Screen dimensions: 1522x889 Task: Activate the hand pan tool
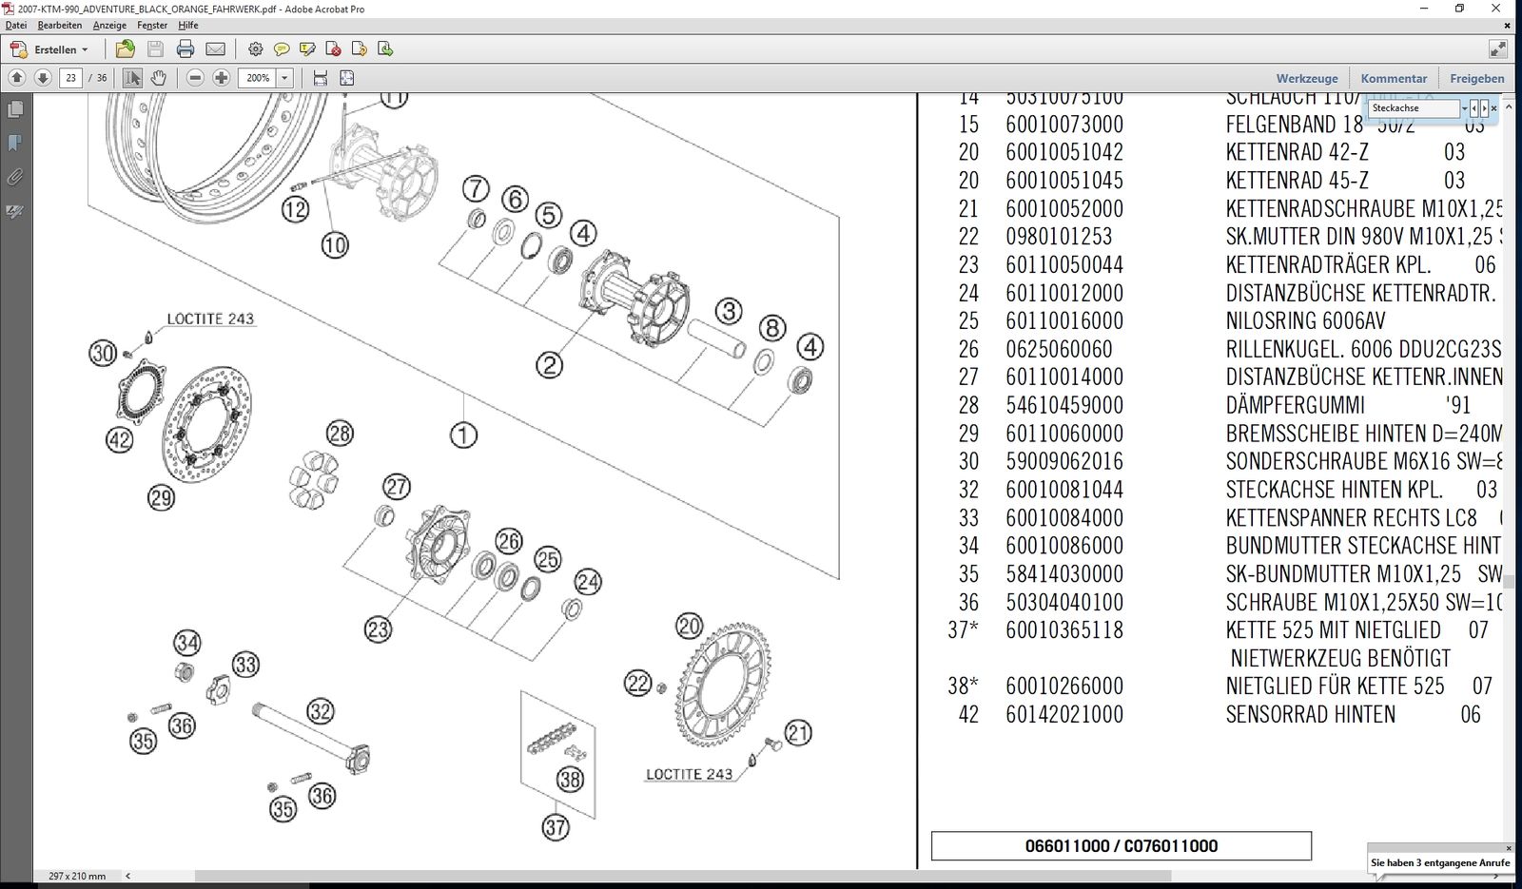click(x=158, y=78)
